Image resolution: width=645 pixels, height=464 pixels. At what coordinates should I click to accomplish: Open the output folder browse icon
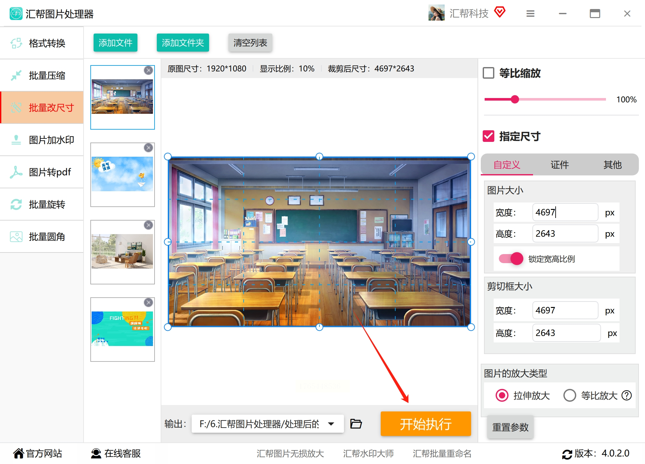click(x=356, y=423)
